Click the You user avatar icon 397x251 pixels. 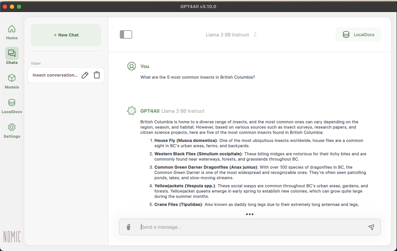tap(132, 66)
